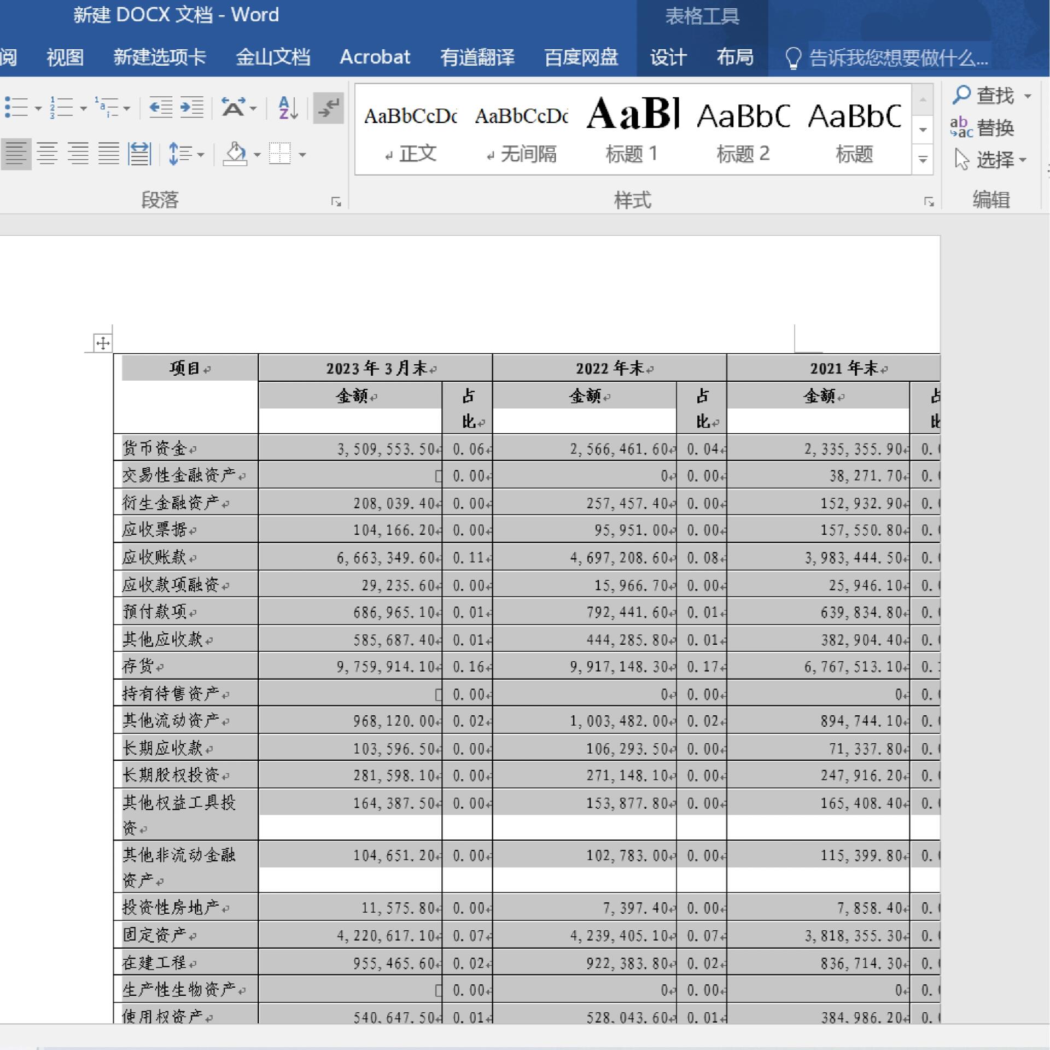Click the 选择 select button
This screenshot has width=1050, height=1050.
pos(990,160)
